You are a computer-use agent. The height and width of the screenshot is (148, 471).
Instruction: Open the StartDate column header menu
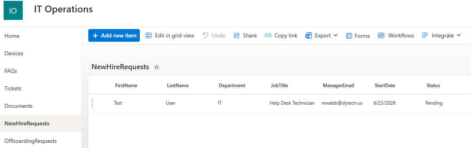click(x=385, y=86)
